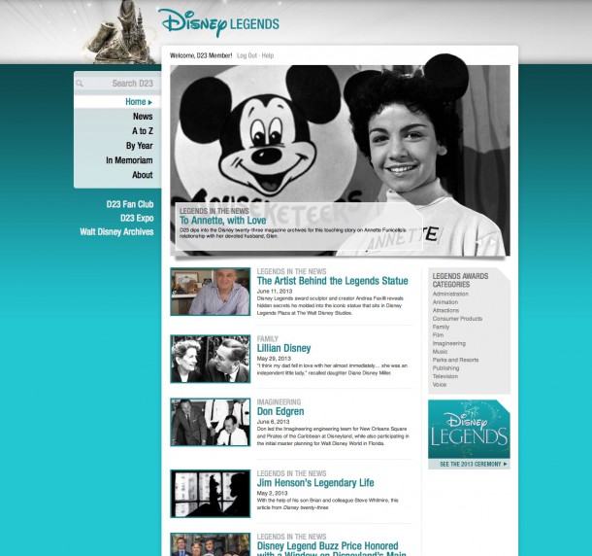Click the next-slide arrow on the hero banner
The height and width of the screenshot is (556, 592).
pyautogui.click(x=493, y=241)
